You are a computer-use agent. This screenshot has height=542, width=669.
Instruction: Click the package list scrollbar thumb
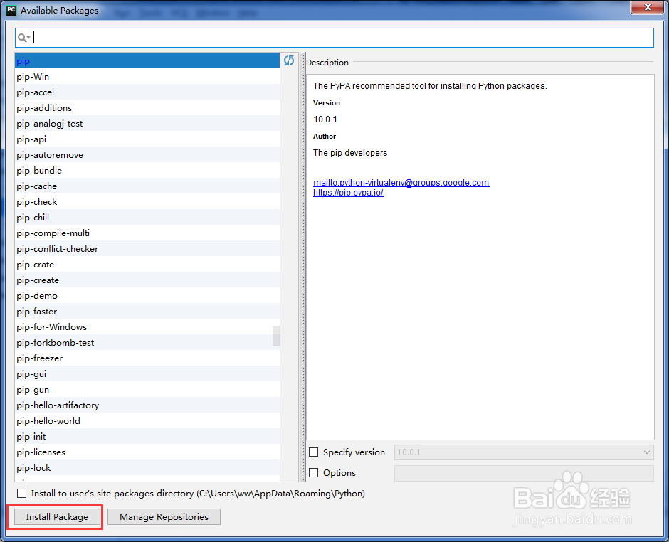pyautogui.click(x=276, y=336)
